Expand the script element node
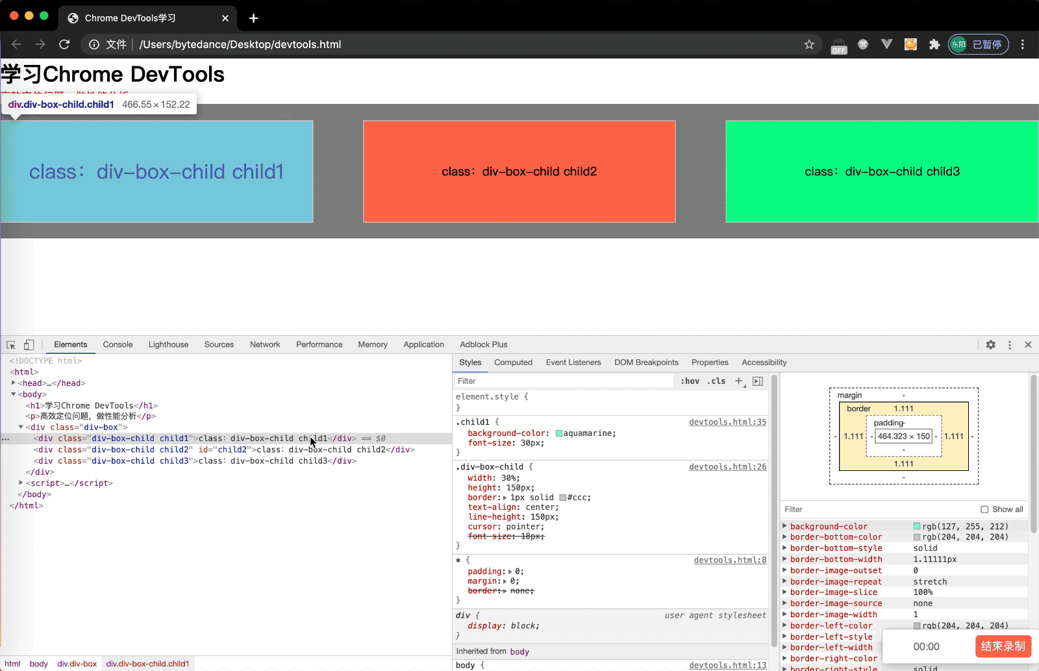Screen dimensions: 1039x671 (x=21, y=483)
